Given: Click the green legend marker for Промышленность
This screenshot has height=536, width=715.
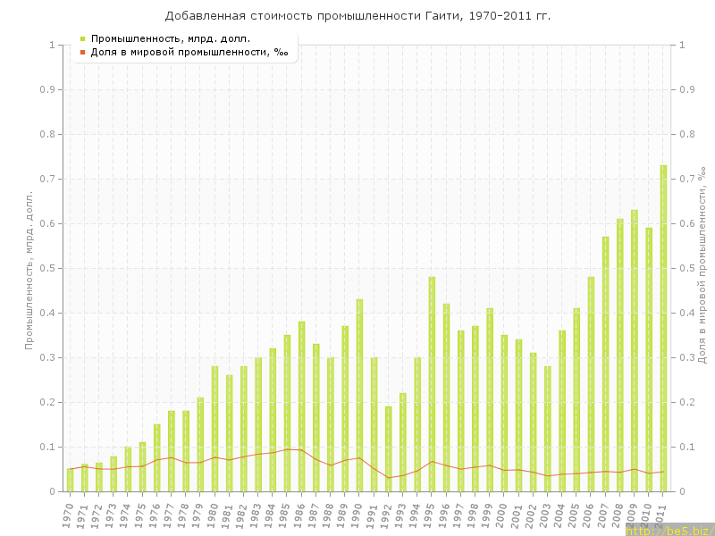Looking at the screenshot, I should tap(82, 38).
